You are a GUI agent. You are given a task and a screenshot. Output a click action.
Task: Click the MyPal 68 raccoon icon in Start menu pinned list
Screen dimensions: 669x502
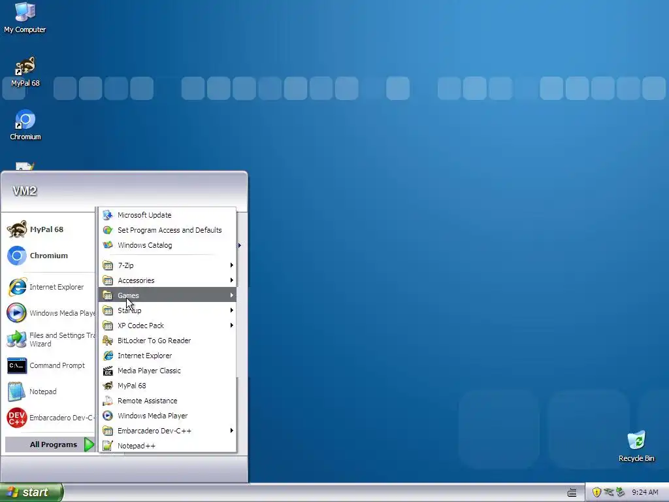point(17,229)
